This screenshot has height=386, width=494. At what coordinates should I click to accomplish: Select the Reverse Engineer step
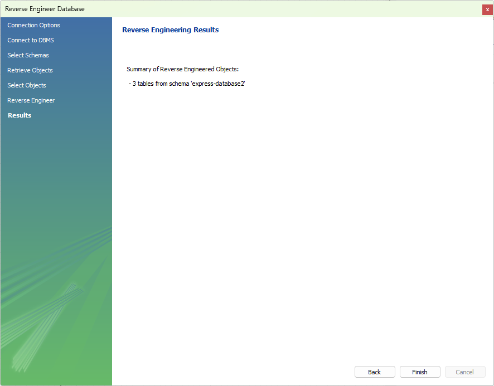(x=31, y=100)
